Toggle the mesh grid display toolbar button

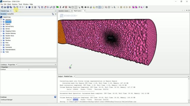(99, 7)
